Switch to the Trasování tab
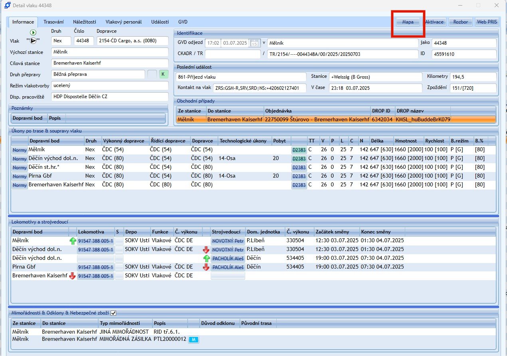Image resolution: width=507 pixels, height=356 pixels. [x=53, y=22]
